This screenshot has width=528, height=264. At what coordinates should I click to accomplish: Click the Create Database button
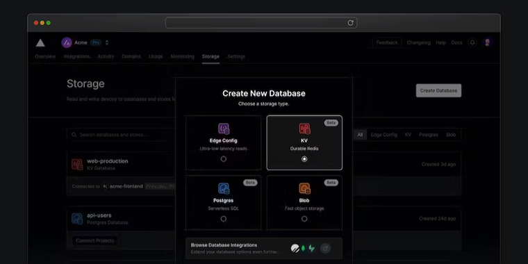tap(438, 90)
